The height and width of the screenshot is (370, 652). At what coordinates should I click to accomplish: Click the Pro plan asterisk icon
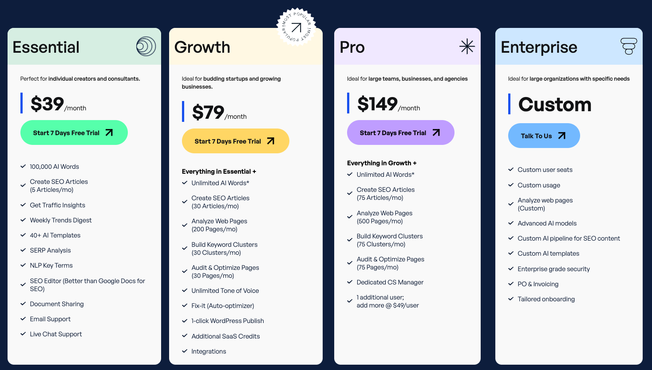467,47
